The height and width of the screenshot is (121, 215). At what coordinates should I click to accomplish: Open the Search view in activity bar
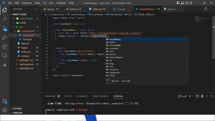point(4,19)
